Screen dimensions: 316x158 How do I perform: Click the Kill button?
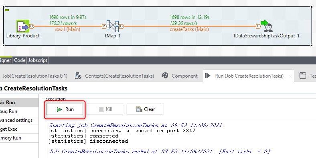105,109
